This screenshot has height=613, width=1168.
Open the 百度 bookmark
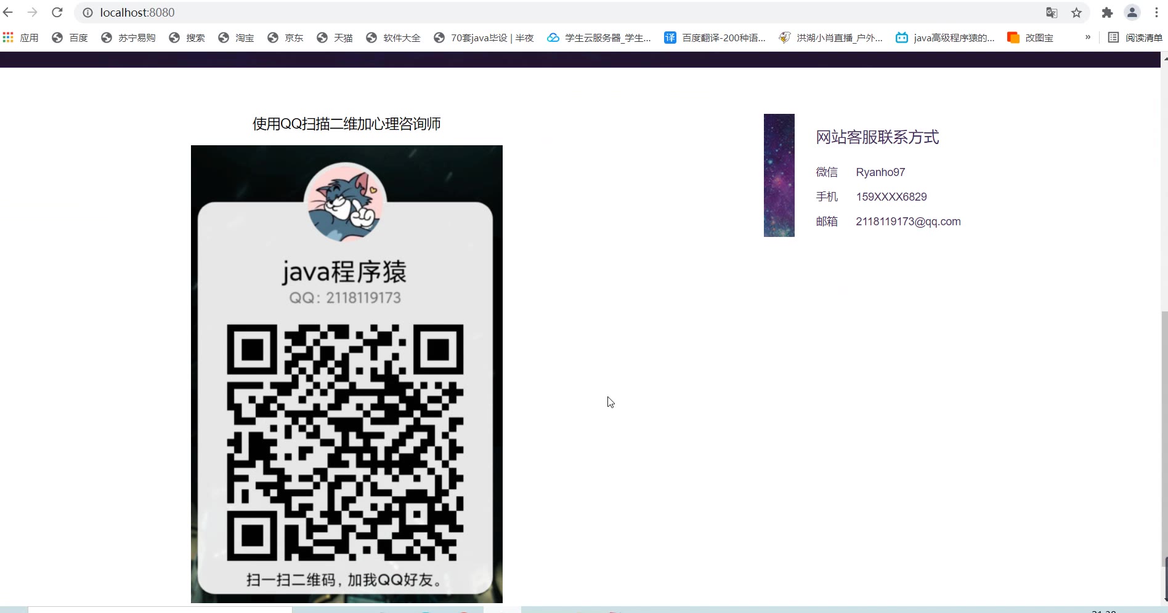[x=70, y=38]
